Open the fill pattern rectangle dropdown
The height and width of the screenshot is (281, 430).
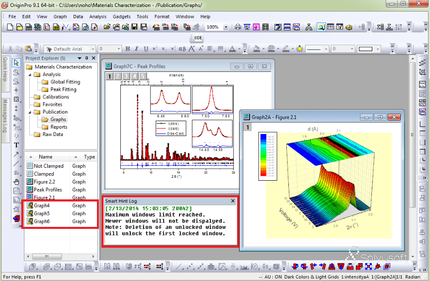point(378,49)
